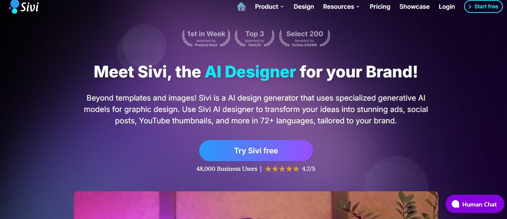
Task: Open the Showcase page
Action: [414, 6]
